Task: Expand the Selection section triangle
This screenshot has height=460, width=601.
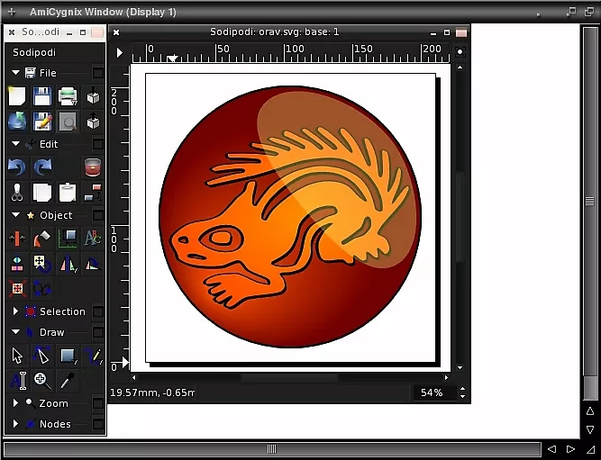Action: coord(15,311)
